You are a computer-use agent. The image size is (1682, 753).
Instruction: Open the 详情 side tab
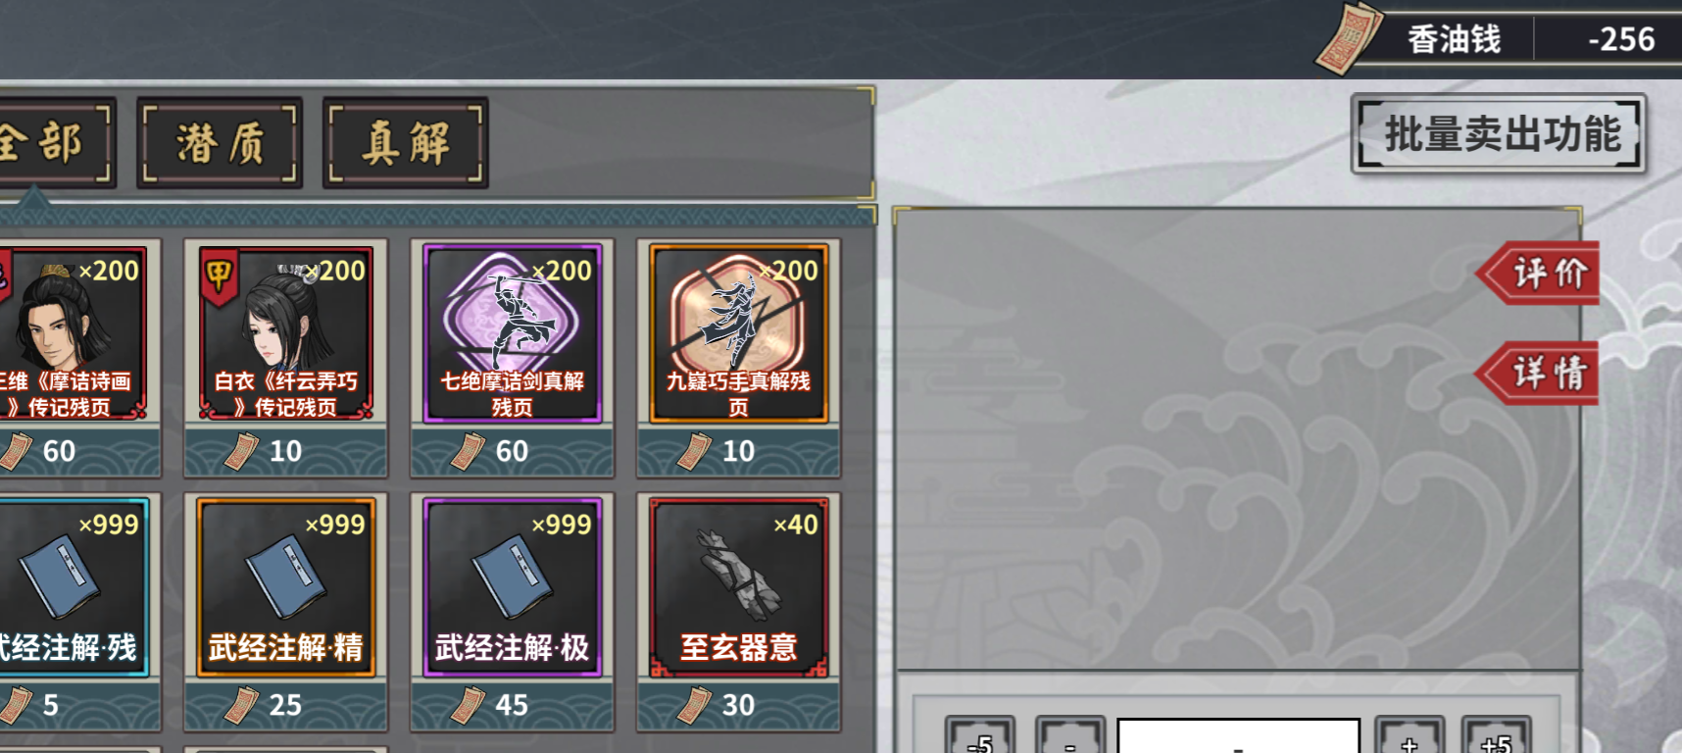[1539, 373]
